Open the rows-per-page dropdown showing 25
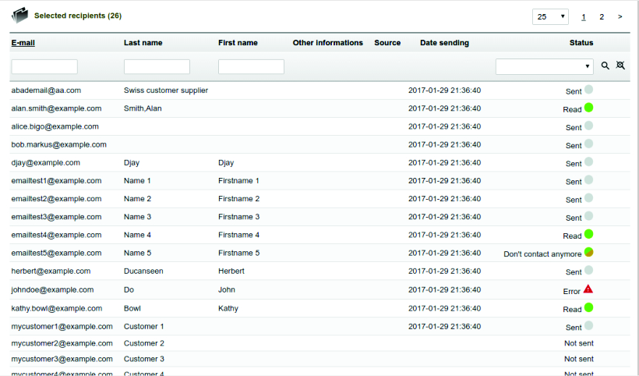Screen dimensions: 639x376 (x=560, y=16)
